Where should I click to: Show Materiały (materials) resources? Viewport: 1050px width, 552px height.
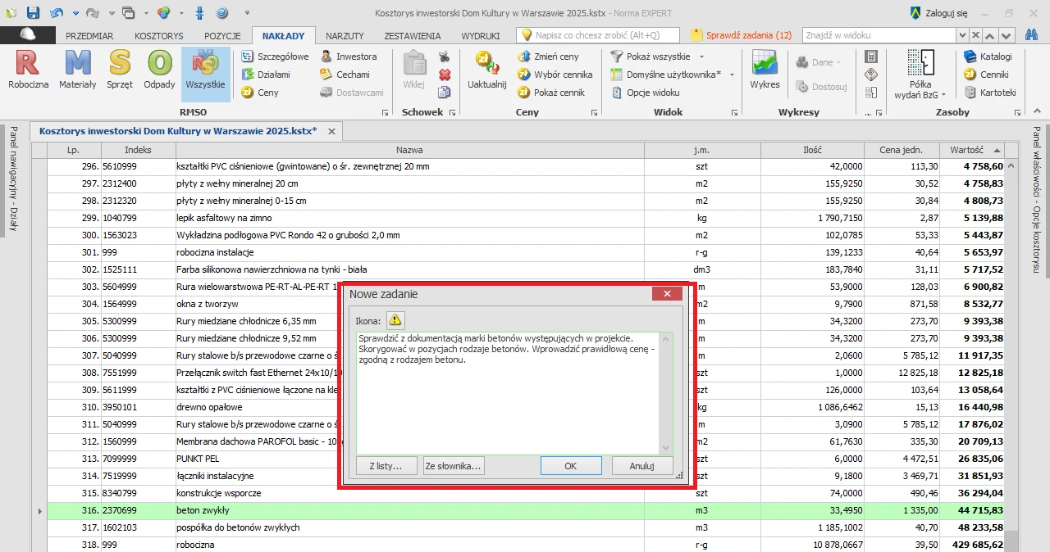pyautogui.click(x=78, y=70)
